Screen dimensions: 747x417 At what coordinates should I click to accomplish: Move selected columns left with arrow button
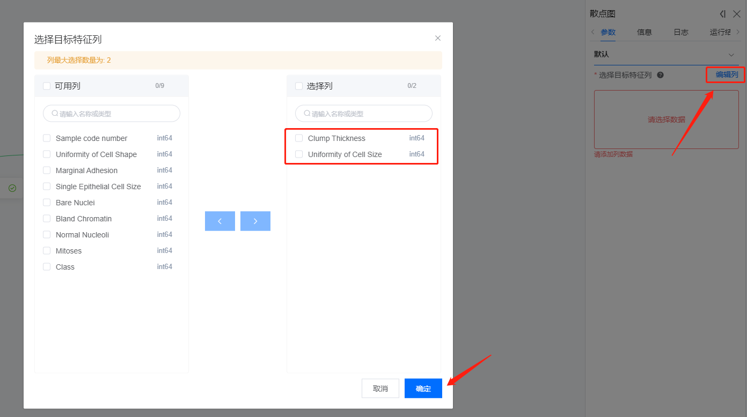(220, 221)
